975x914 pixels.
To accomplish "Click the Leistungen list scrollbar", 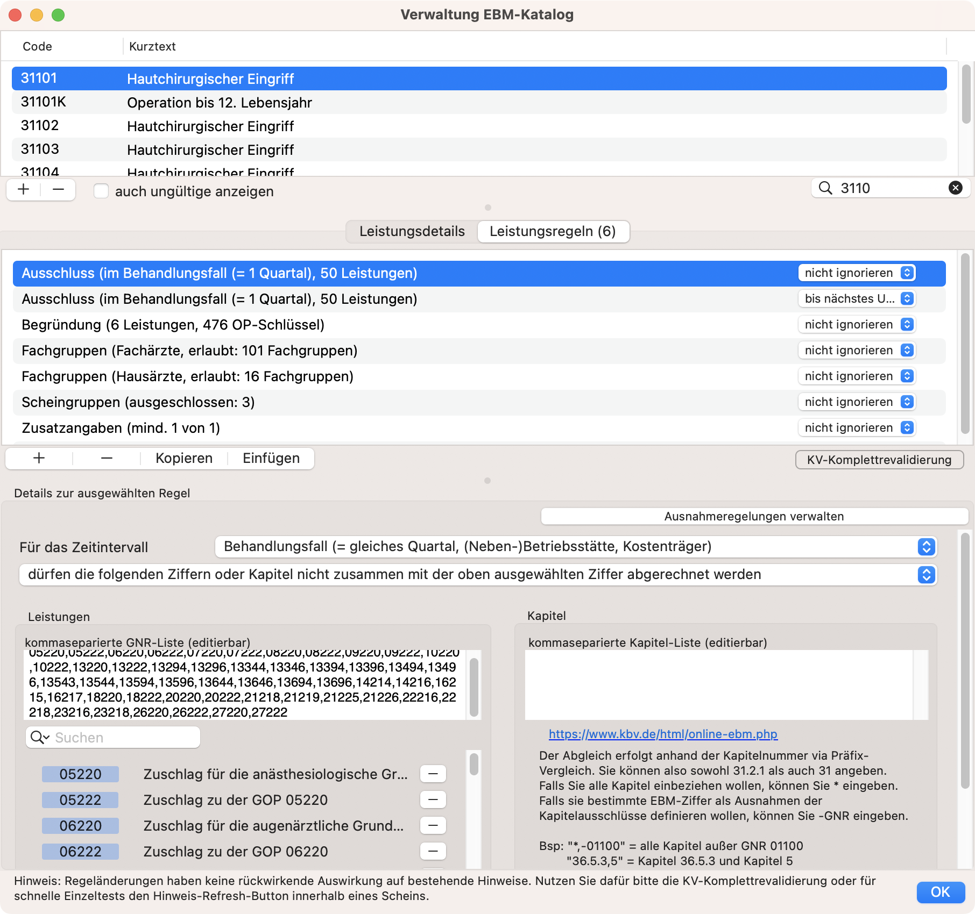I will pyautogui.click(x=474, y=764).
